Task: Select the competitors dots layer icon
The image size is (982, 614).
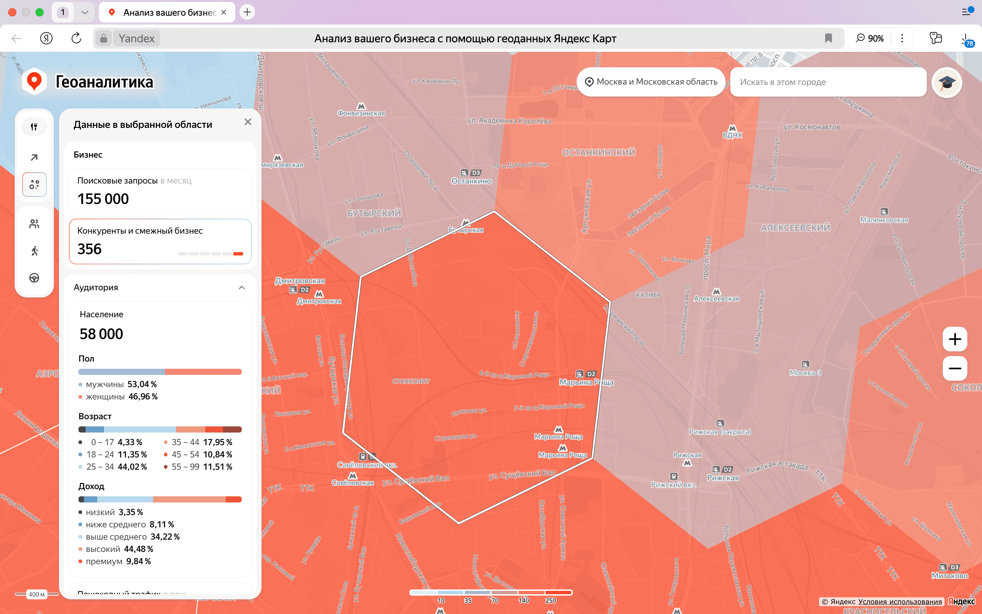Action: point(34,185)
